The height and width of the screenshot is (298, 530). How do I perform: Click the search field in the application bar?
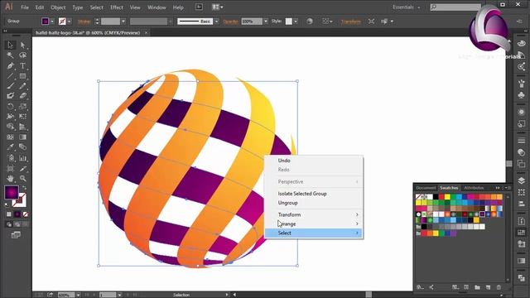point(455,7)
